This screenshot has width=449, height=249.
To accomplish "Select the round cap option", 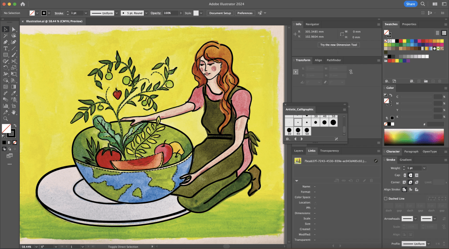I will [410, 175].
